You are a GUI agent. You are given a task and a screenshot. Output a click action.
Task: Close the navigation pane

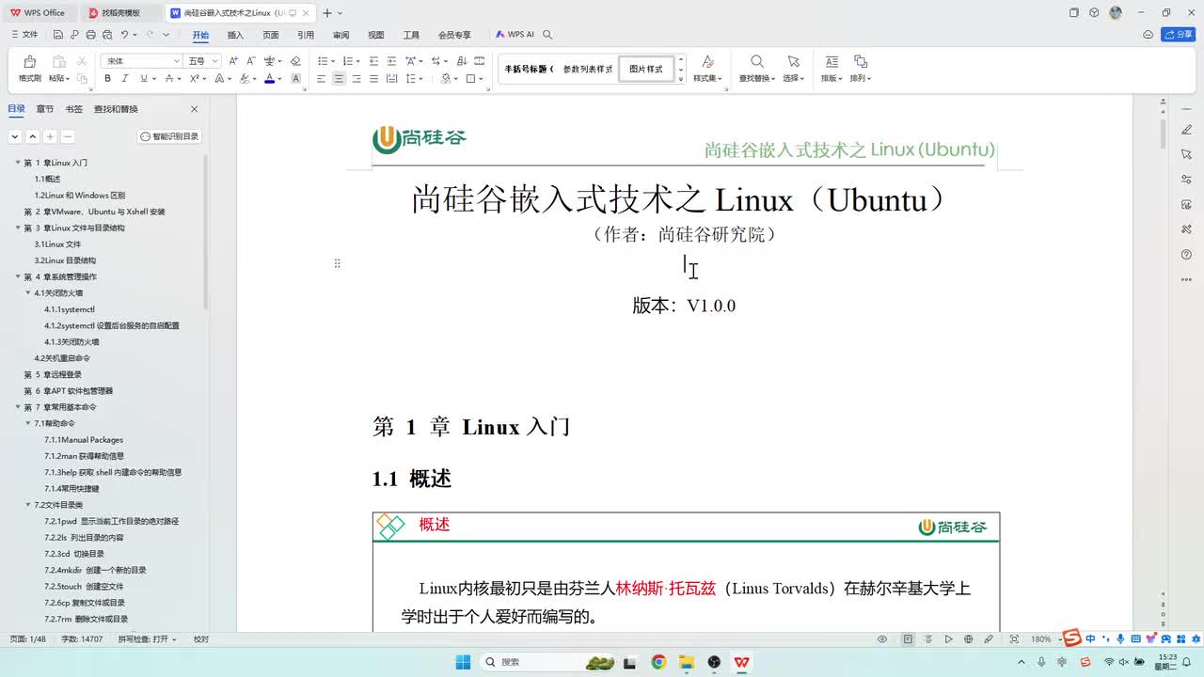pos(195,109)
